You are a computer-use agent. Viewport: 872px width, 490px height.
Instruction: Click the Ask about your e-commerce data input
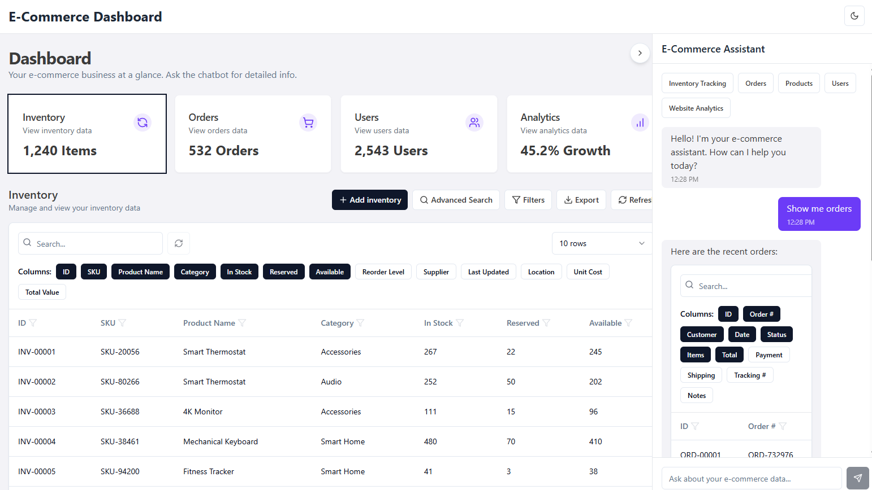coord(751,478)
